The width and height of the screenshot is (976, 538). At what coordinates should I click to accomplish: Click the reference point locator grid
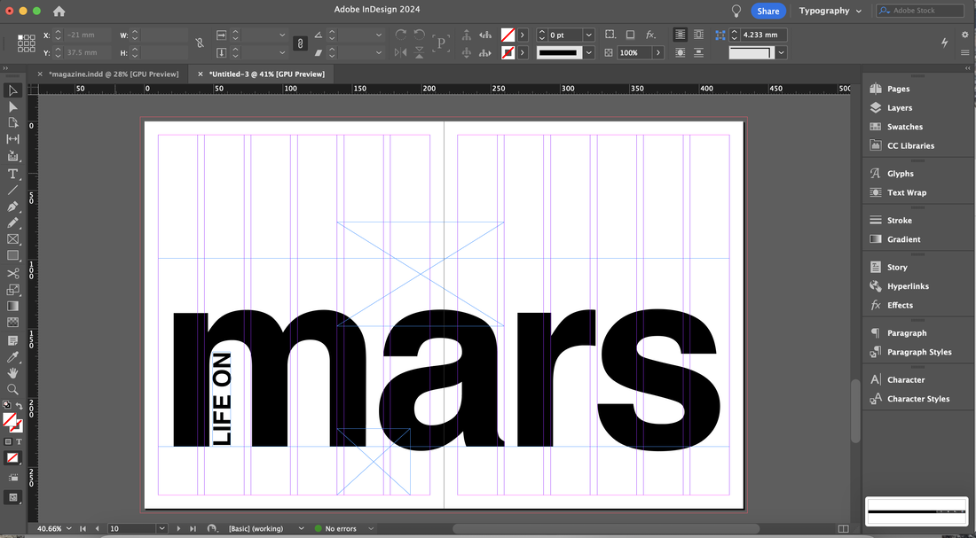[26, 43]
